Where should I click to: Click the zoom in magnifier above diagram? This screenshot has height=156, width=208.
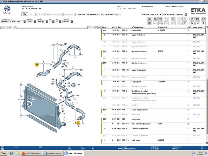click(3, 27)
